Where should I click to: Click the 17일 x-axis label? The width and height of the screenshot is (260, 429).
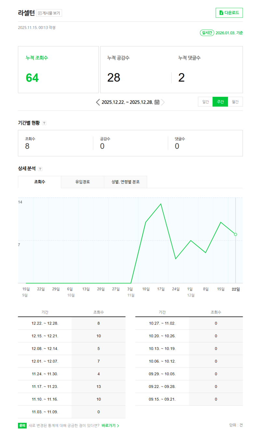click(x=161, y=289)
